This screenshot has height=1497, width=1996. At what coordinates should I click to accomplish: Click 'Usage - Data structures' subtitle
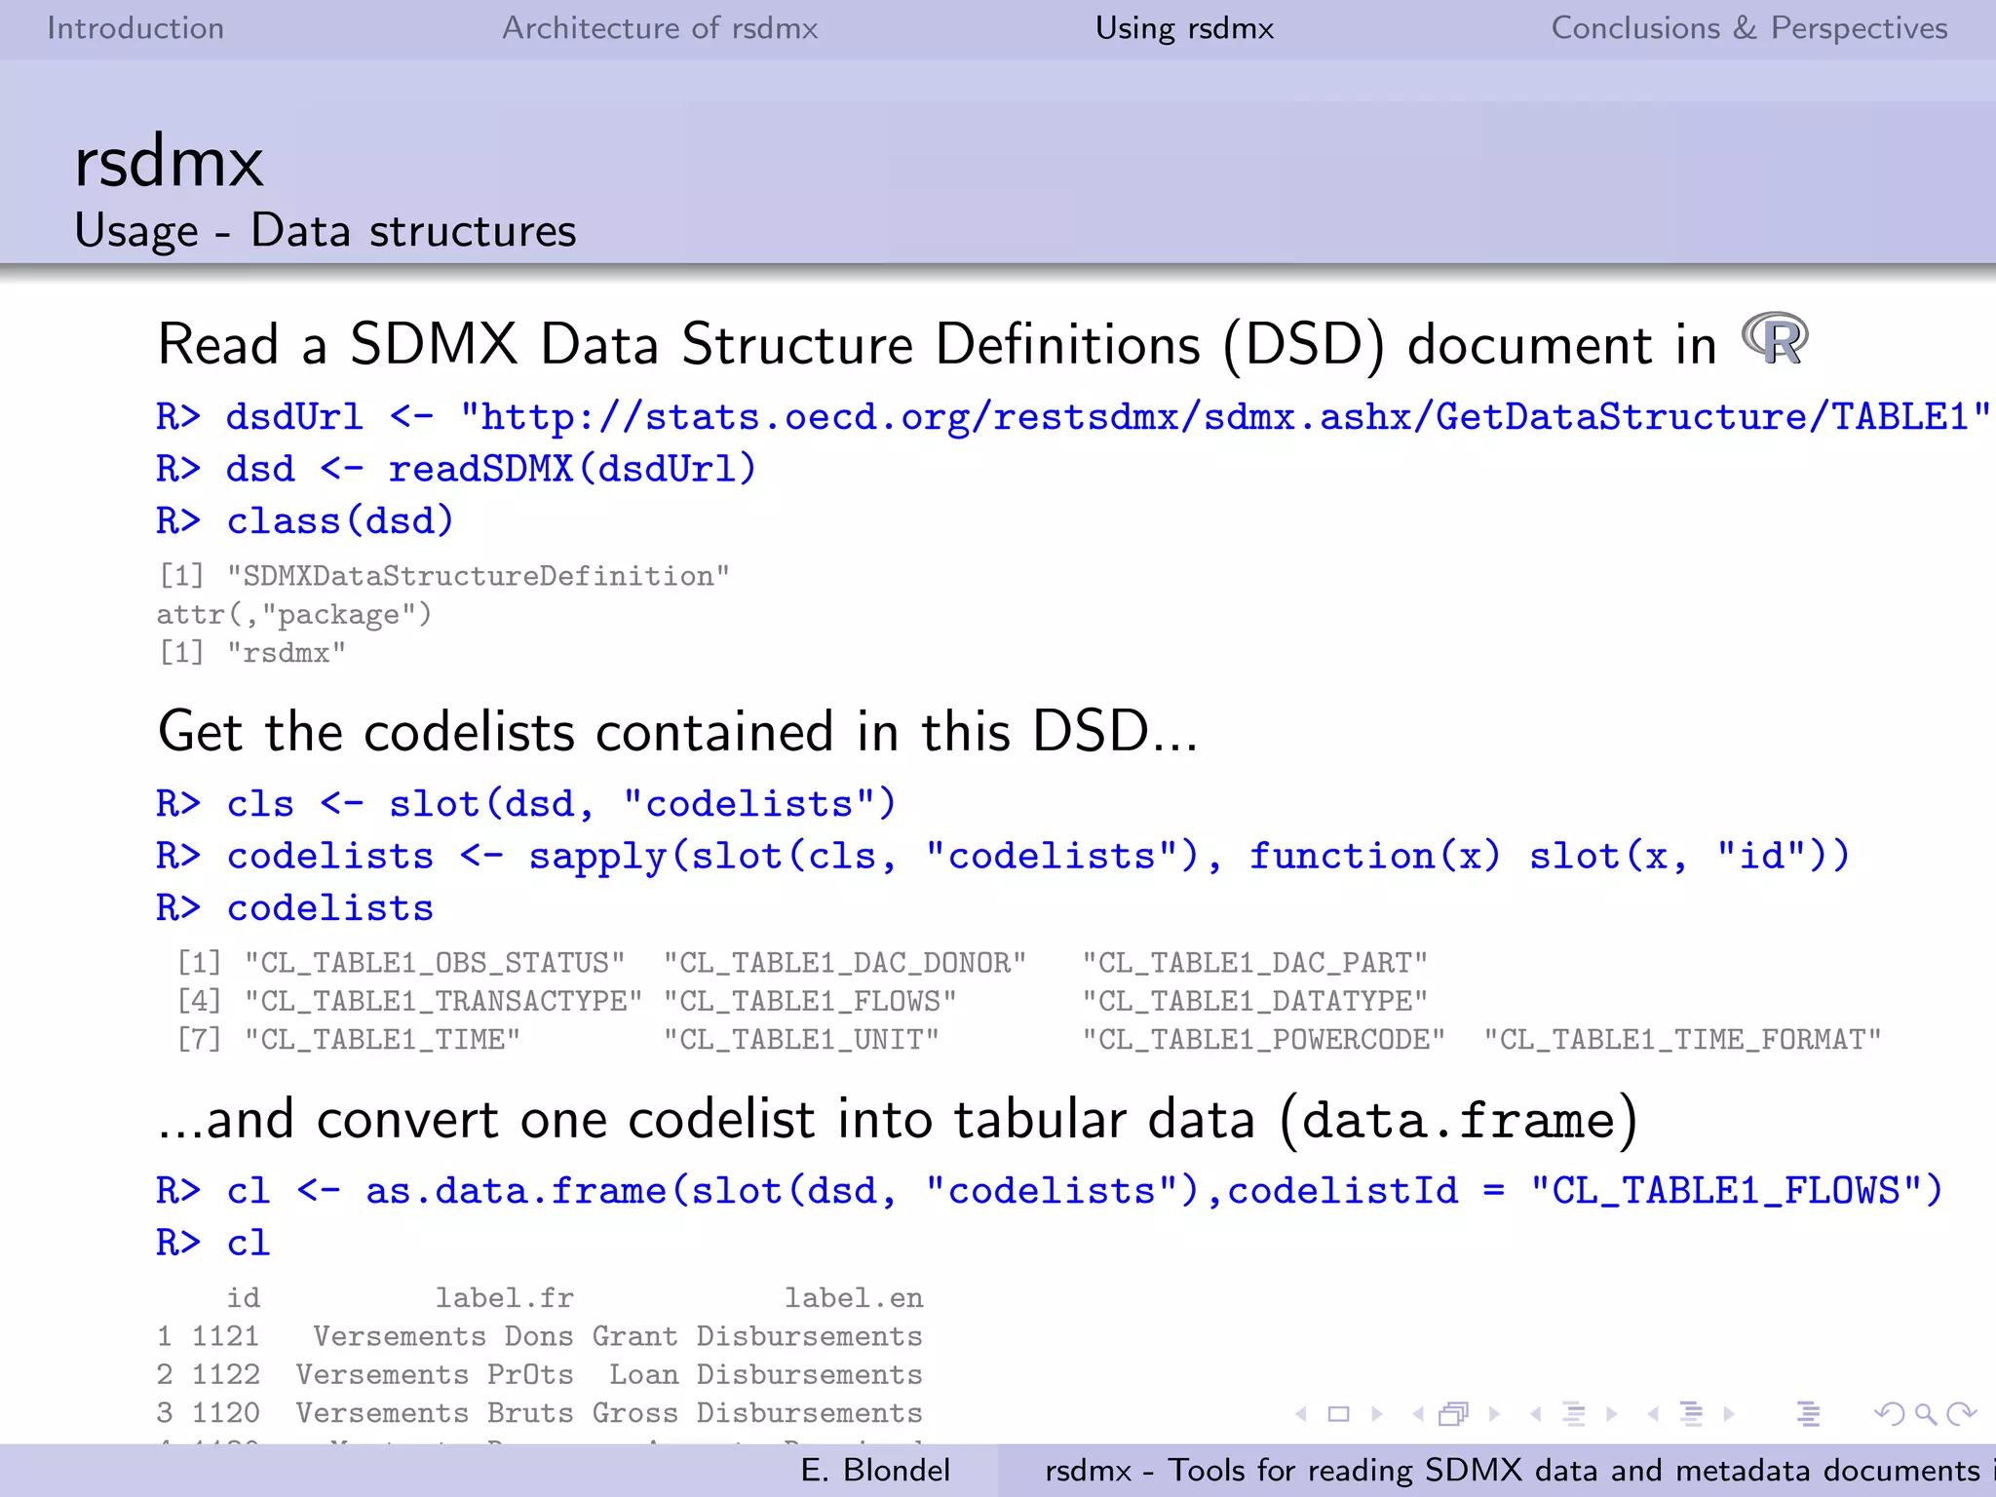[x=326, y=232]
